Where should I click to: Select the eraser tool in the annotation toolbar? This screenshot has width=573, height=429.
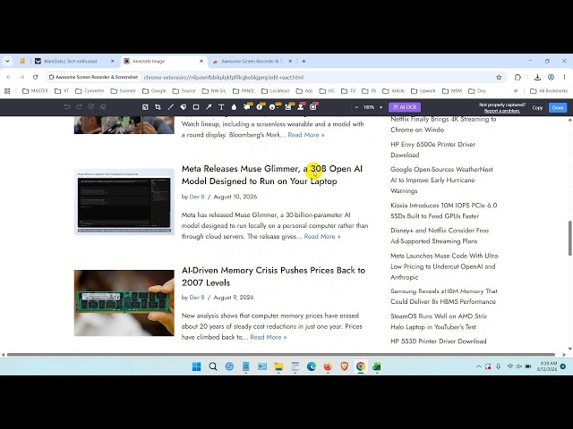(103, 107)
